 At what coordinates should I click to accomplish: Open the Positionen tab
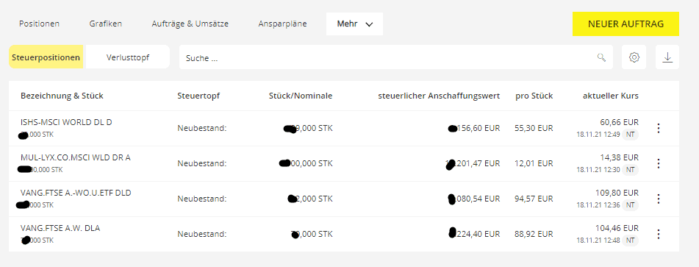pyautogui.click(x=39, y=24)
